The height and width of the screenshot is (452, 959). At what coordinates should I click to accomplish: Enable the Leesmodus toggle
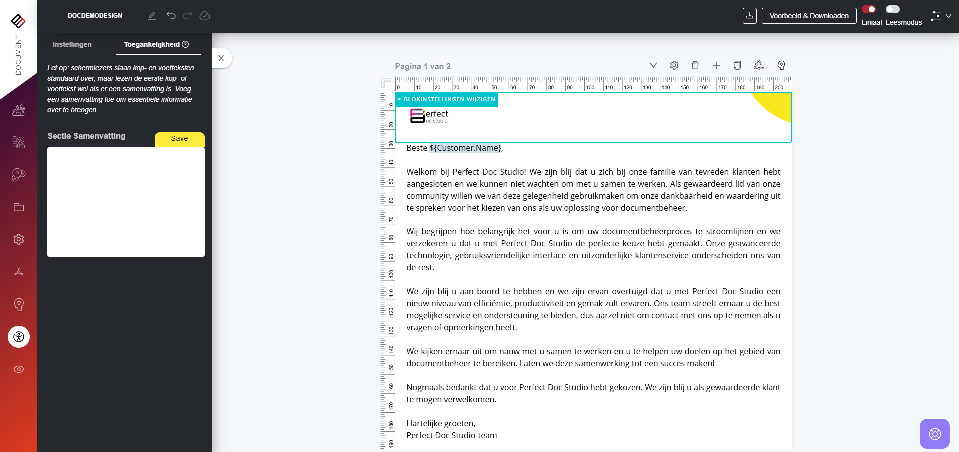pos(892,9)
